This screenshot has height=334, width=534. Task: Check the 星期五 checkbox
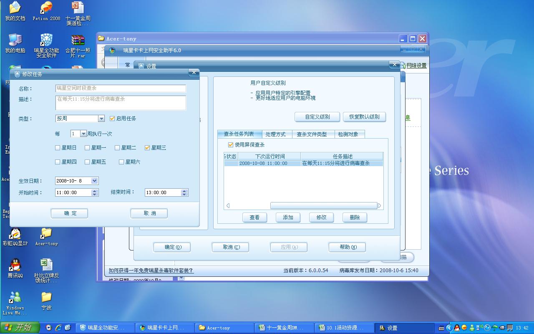click(87, 162)
